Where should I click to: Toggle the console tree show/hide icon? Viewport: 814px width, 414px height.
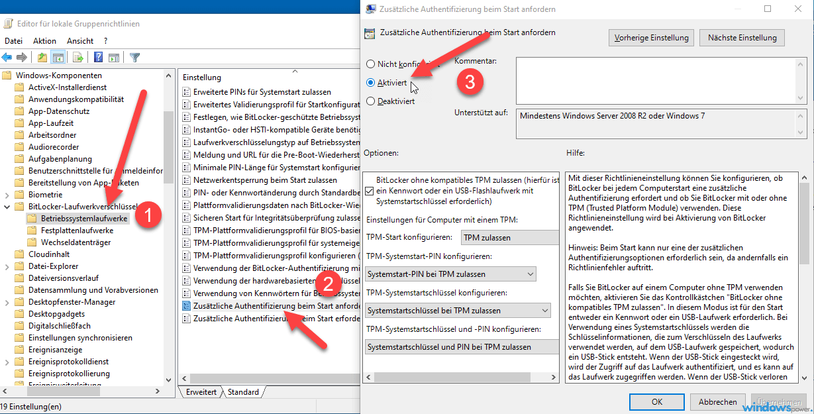coord(58,58)
